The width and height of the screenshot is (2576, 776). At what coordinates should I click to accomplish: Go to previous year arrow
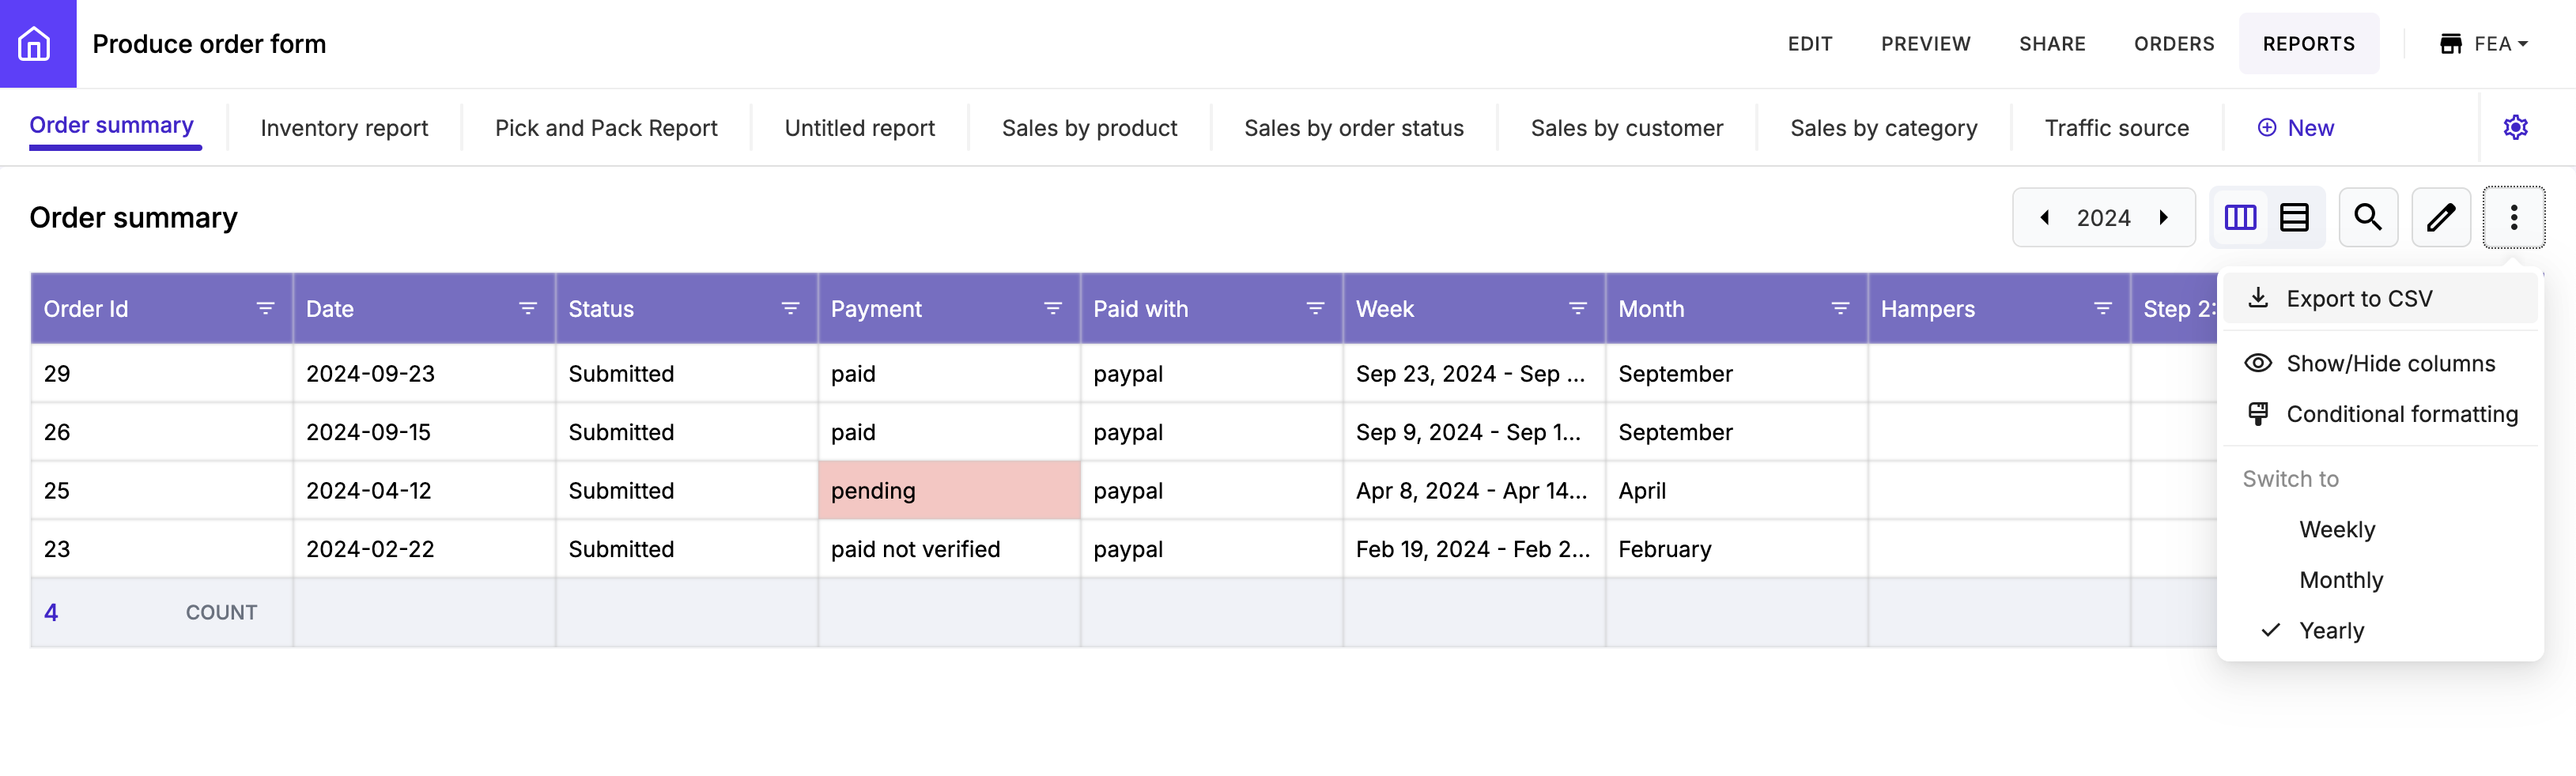2045,217
